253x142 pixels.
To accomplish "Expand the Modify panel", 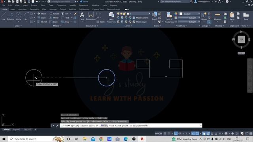I will [57, 26].
